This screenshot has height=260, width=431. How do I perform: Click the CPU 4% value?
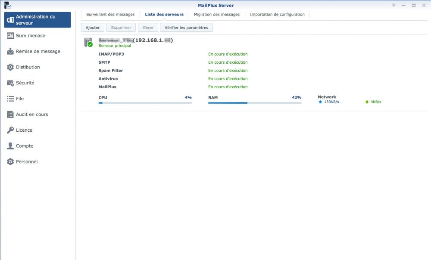point(188,97)
